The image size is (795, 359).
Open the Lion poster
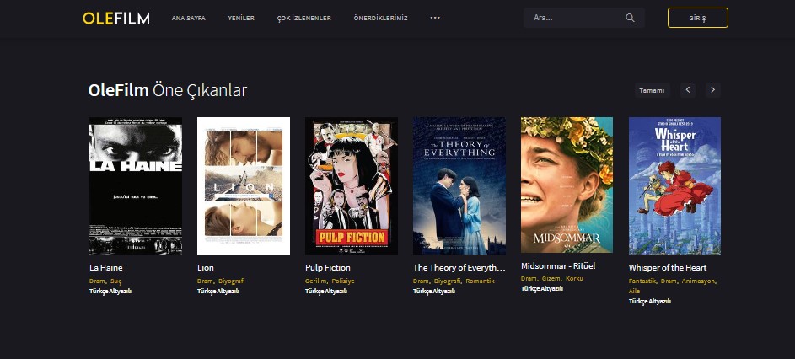click(x=244, y=185)
